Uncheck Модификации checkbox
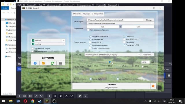The height and width of the screenshot is (104, 185). (x=90, y=39)
